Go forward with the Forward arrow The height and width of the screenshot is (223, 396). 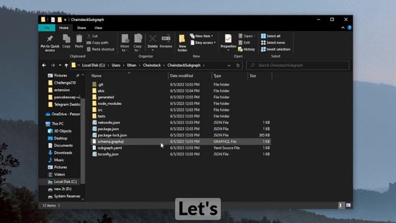click(x=53, y=65)
